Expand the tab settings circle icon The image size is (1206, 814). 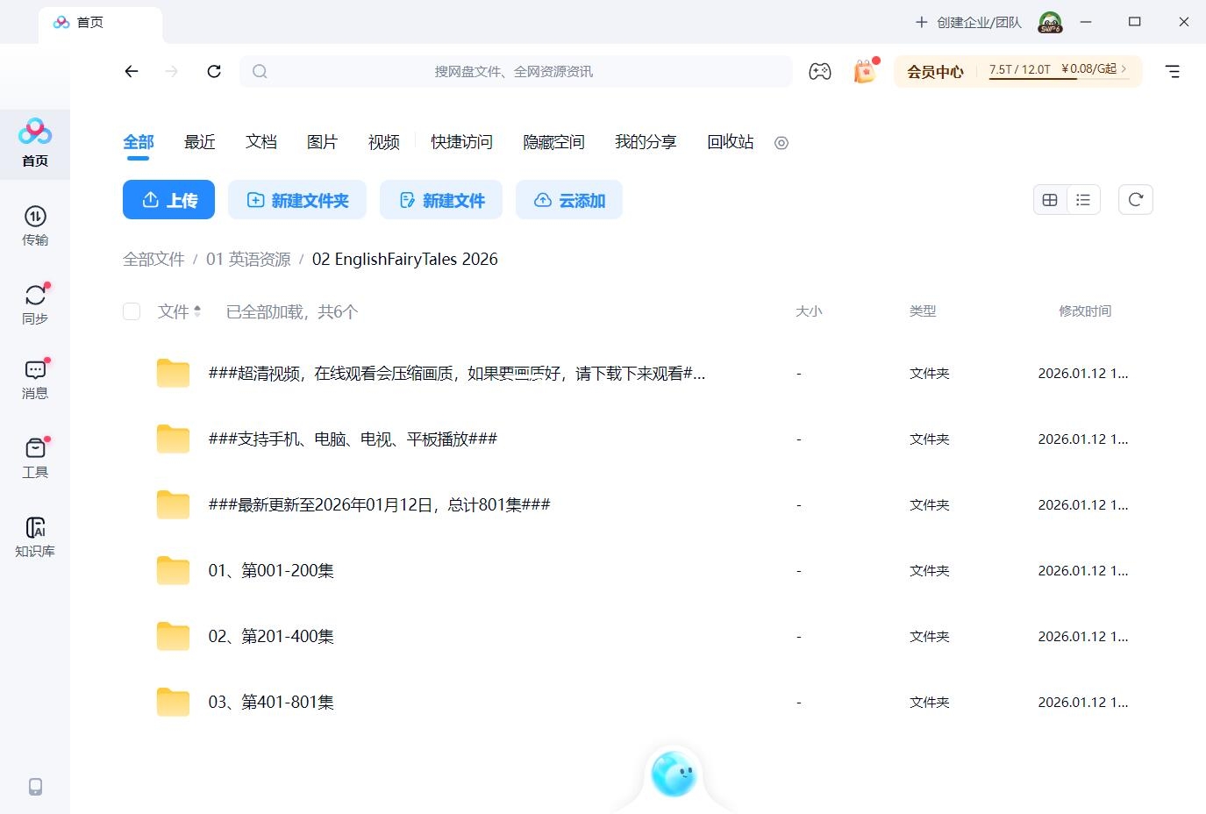tap(781, 143)
